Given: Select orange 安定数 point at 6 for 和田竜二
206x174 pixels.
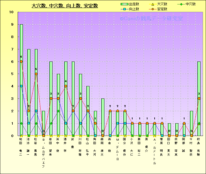Looking at the screenshot, I should click(x=21, y=61).
